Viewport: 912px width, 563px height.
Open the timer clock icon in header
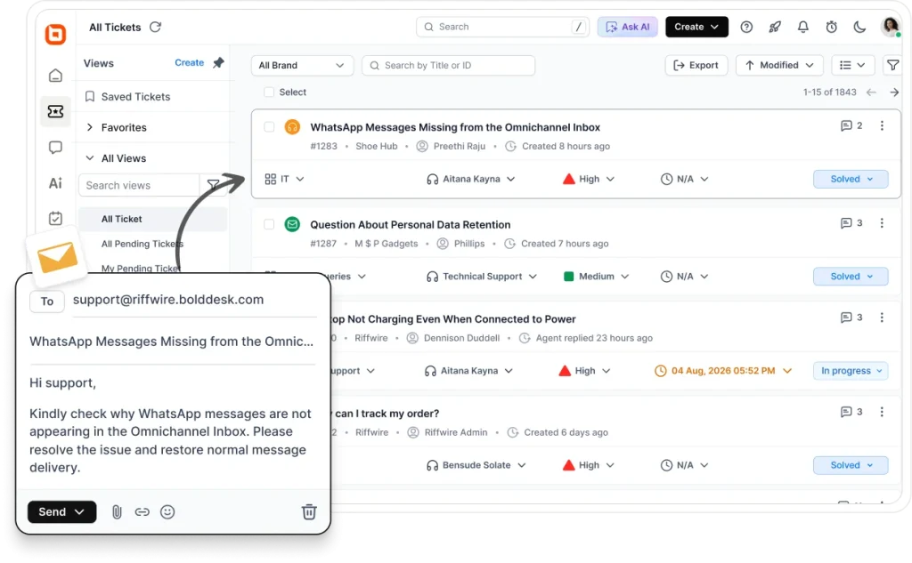pos(831,27)
